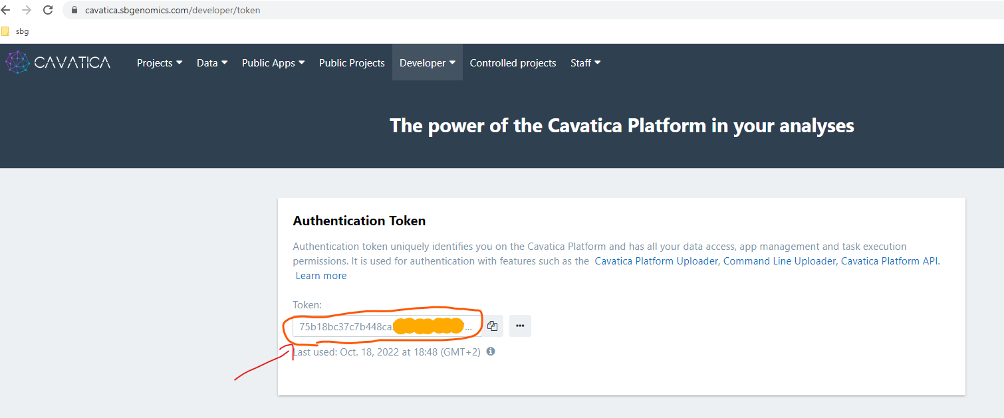Go to Public Projects
The height and width of the screenshot is (418, 1004).
pos(352,63)
